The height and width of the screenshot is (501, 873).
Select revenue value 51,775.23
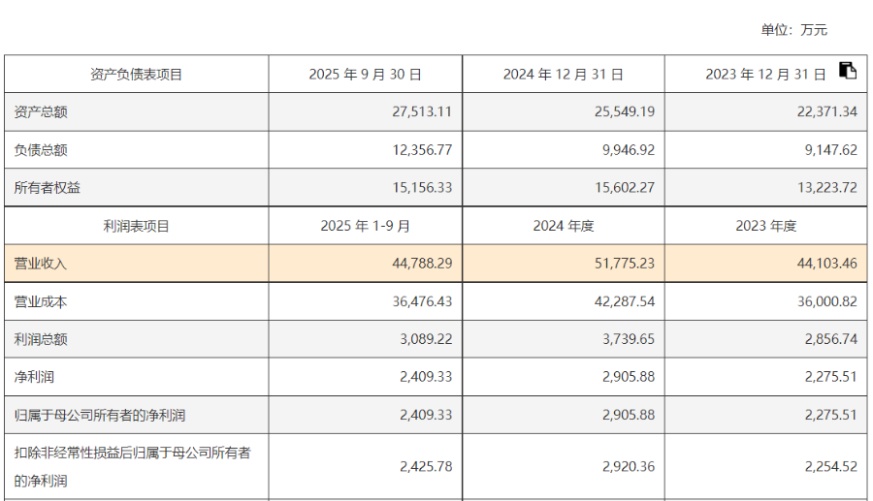click(624, 264)
